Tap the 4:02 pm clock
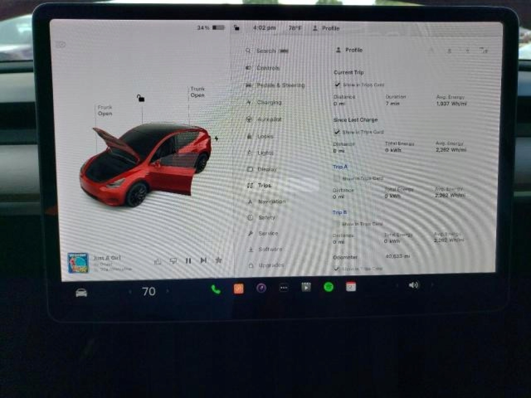Image resolution: width=531 pixels, height=398 pixels. pyautogui.click(x=264, y=28)
